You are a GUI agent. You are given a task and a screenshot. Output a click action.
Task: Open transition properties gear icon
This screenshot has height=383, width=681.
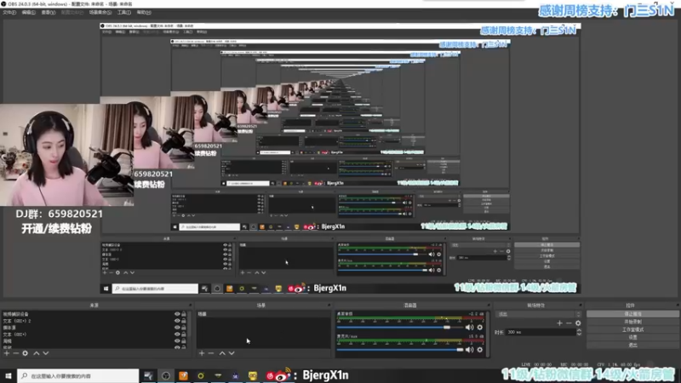[578, 323]
